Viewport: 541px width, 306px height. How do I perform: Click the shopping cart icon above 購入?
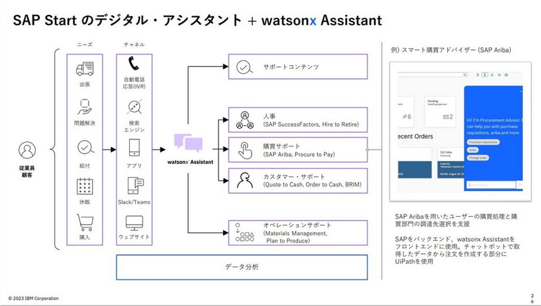pyautogui.click(x=85, y=223)
